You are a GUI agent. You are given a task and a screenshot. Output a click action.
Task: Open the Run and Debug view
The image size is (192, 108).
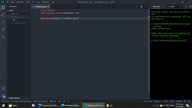click(3, 15)
